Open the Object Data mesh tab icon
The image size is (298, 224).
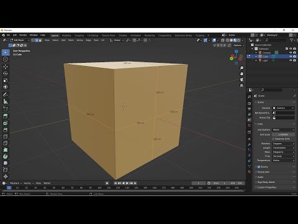click(250, 166)
